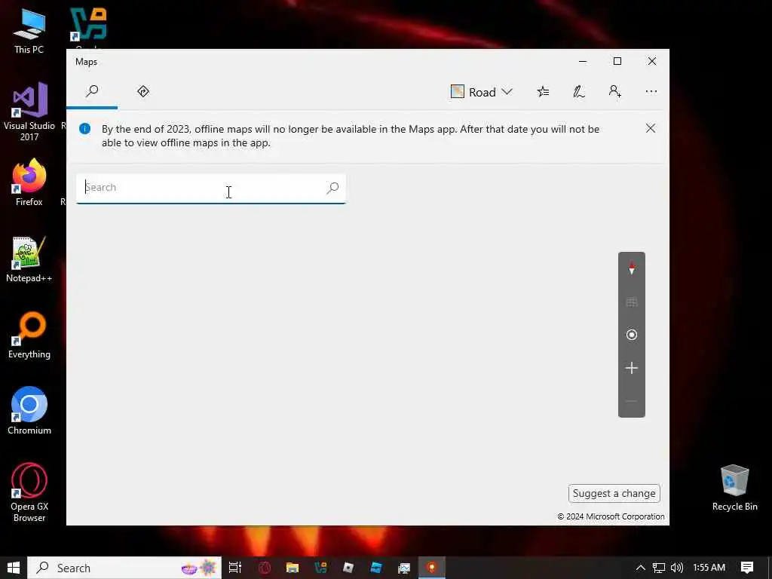Open the See more ellipsis menu
The width and height of the screenshot is (772, 579).
pos(651,91)
